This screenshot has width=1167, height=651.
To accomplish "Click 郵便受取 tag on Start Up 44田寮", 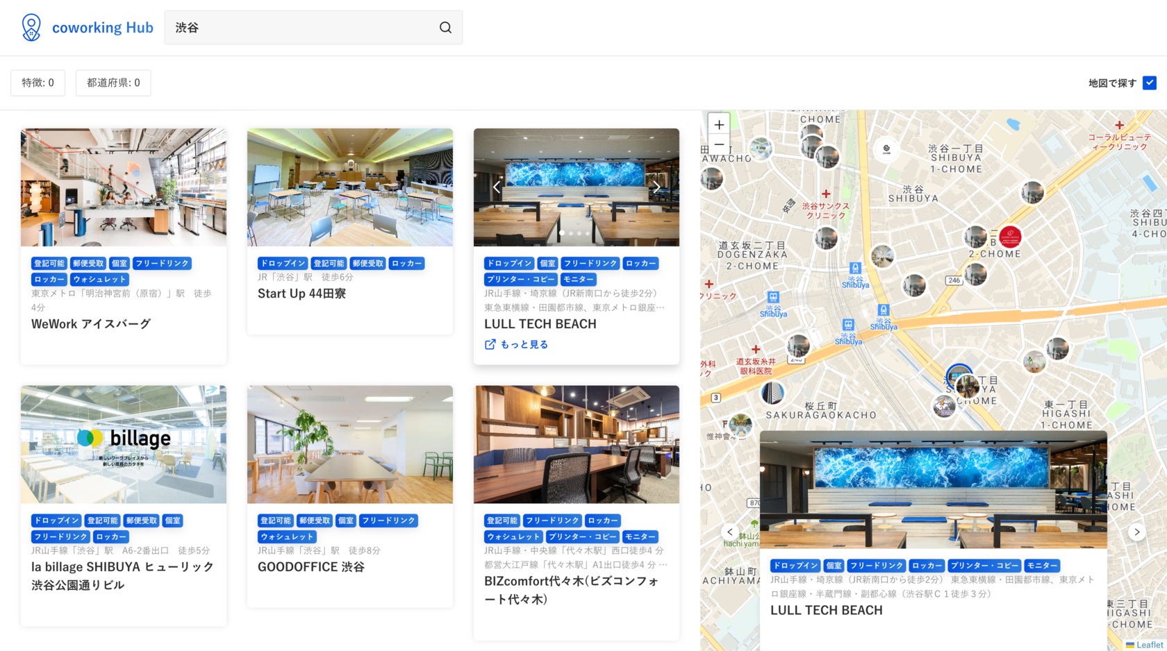I will click(x=367, y=264).
